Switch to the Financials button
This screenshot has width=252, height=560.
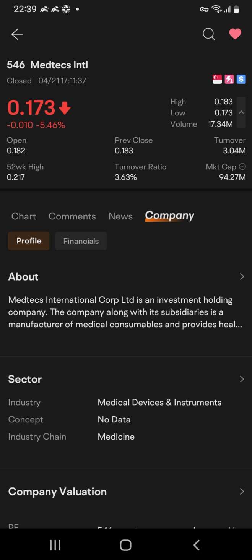point(81,241)
